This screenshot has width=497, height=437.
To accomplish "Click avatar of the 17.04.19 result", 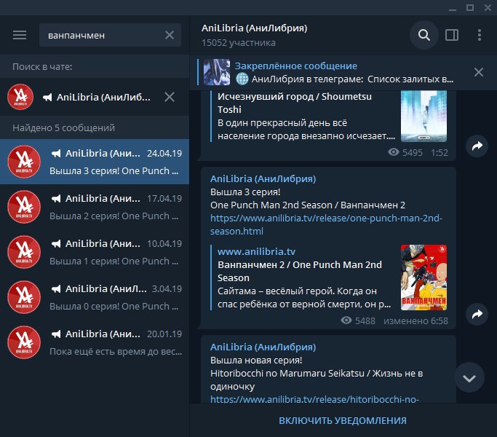I will pyautogui.click(x=24, y=207).
